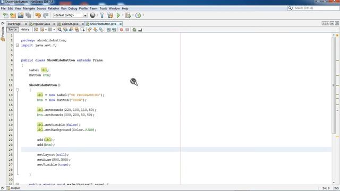Close the ShowHideButton.java tab
Screen dimensions: 340x191
(121, 24)
